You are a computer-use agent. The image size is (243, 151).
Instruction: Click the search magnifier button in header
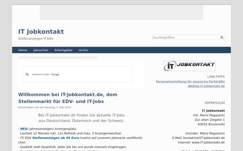point(222,38)
